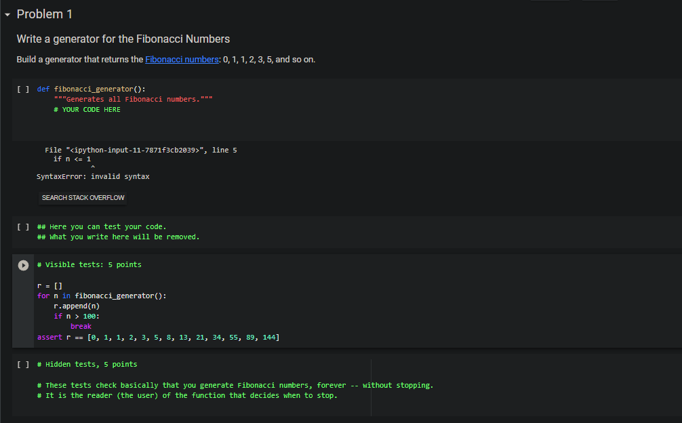The image size is (682, 423).
Task: Click SEARCH STACK OVERFLOW button
Action: tap(83, 198)
